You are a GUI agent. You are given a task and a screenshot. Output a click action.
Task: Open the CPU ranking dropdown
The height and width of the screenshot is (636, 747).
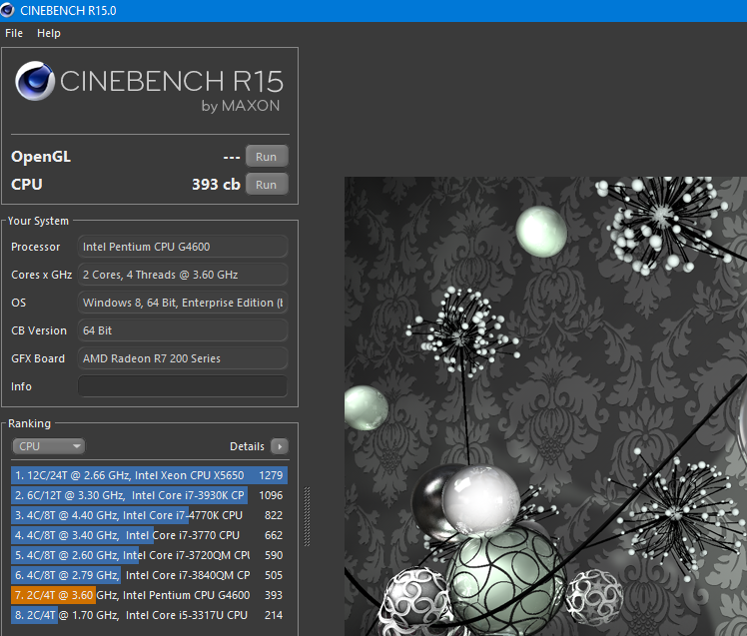[48, 446]
